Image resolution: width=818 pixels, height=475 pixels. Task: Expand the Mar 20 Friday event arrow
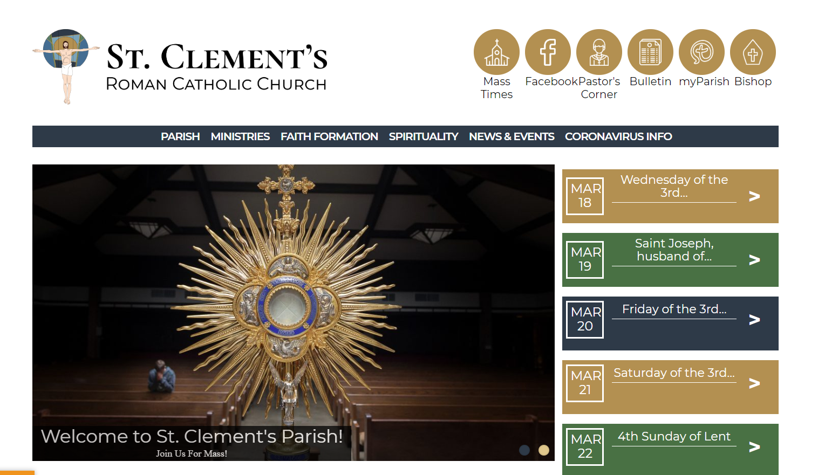coord(754,320)
